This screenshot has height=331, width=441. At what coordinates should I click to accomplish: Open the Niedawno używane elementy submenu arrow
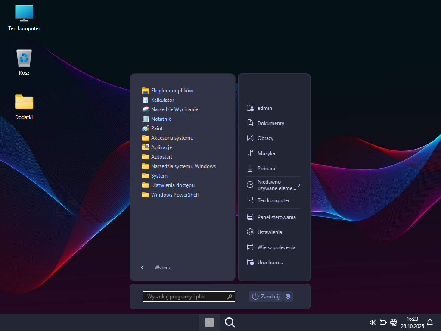[x=299, y=185]
